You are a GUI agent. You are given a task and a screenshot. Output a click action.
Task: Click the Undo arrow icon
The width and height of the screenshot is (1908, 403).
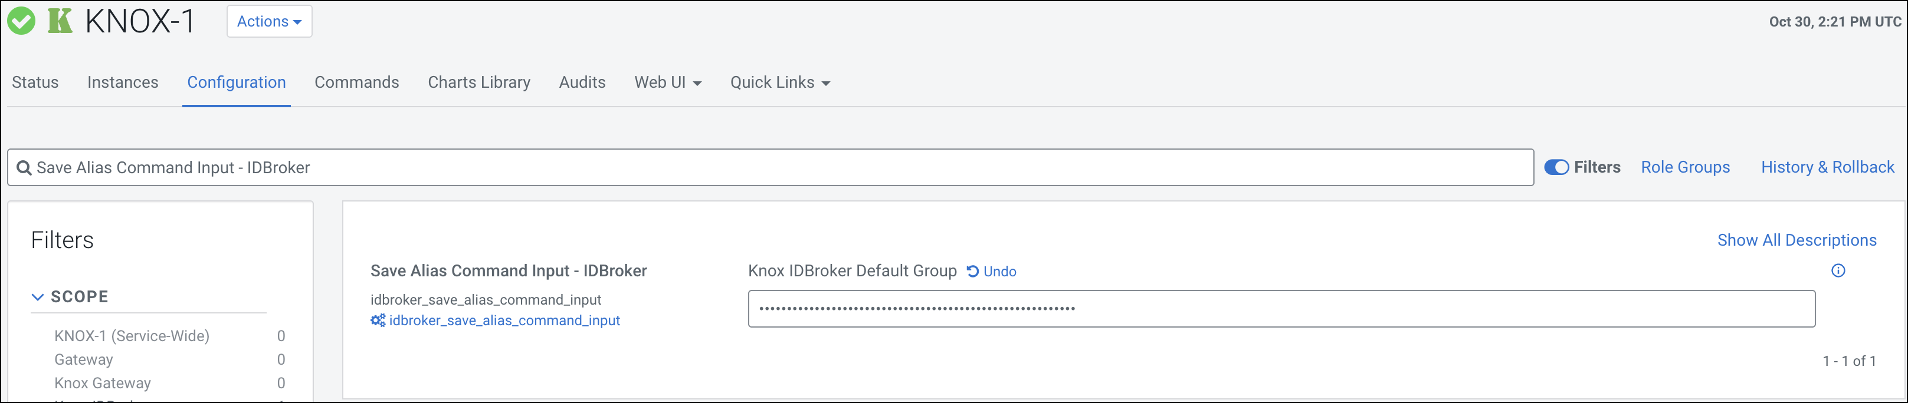pos(972,272)
